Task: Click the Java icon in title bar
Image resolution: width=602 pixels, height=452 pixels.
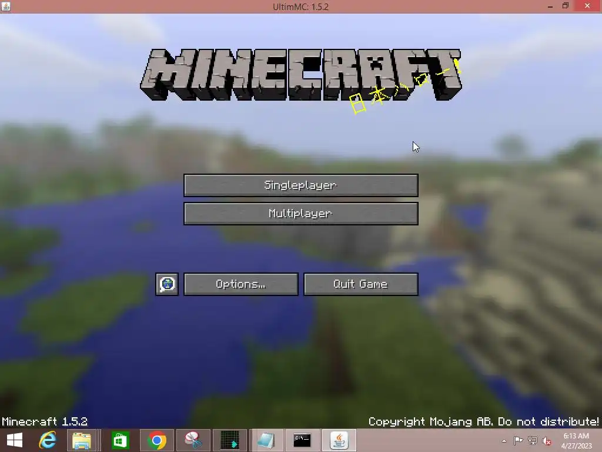Action: click(6, 6)
